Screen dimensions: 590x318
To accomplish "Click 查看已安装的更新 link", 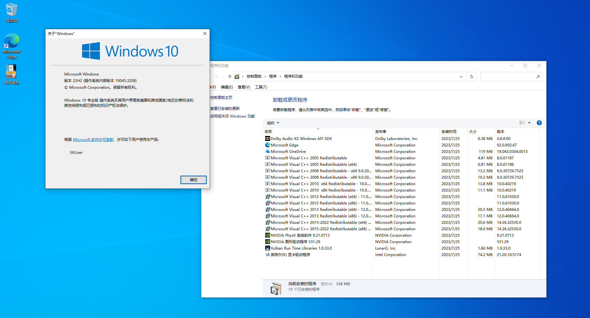I will pyautogui.click(x=225, y=109).
